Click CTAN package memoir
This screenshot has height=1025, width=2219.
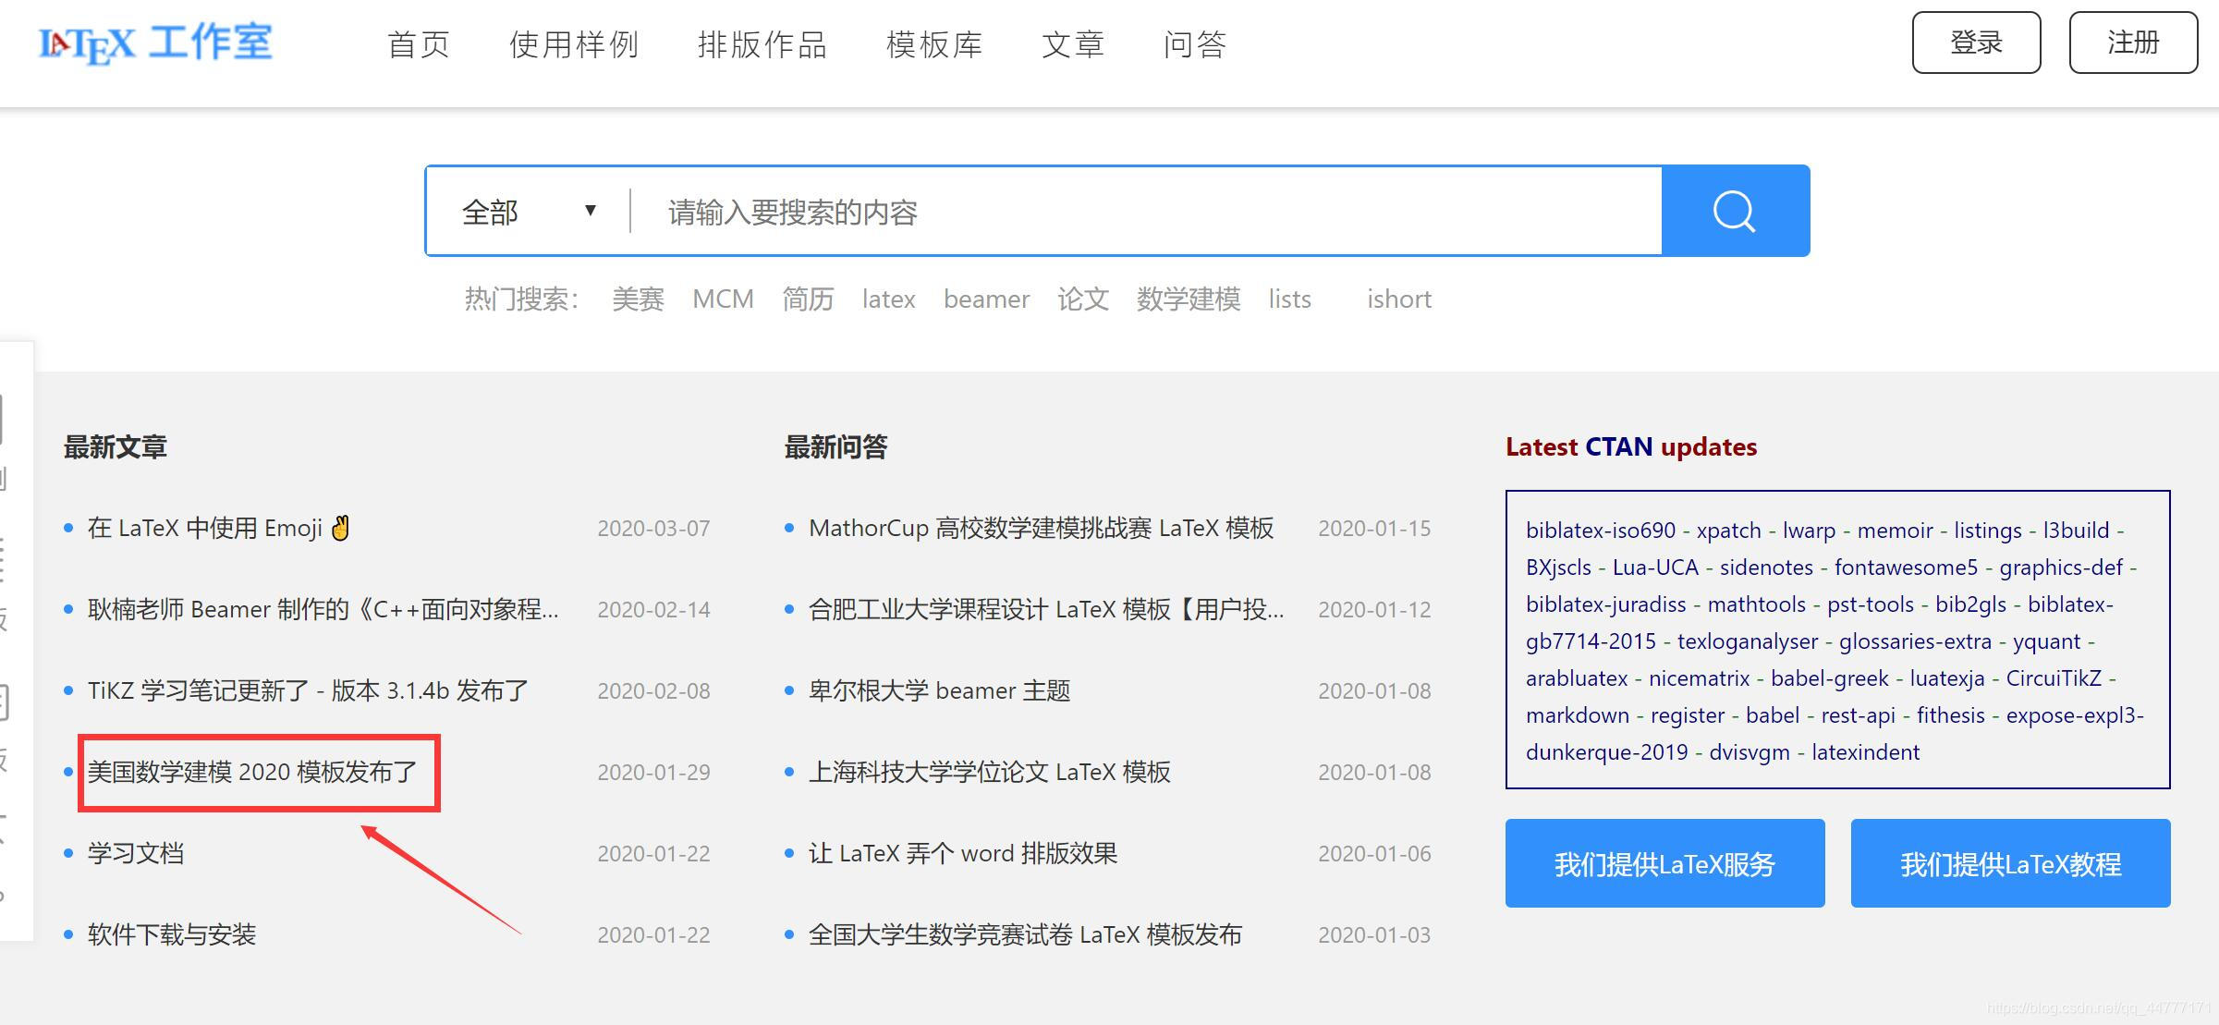(x=1895, y=531)
